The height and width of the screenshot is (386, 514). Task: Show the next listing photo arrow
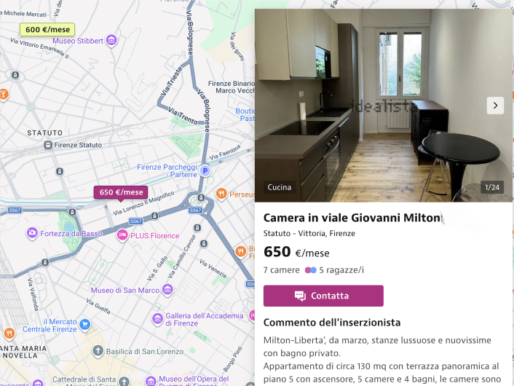pos(495,106)
